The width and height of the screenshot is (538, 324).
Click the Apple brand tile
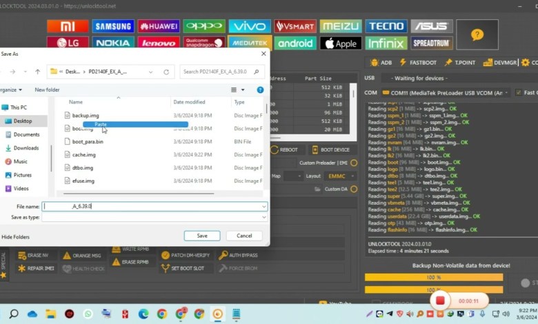click(x=341, y=43)
